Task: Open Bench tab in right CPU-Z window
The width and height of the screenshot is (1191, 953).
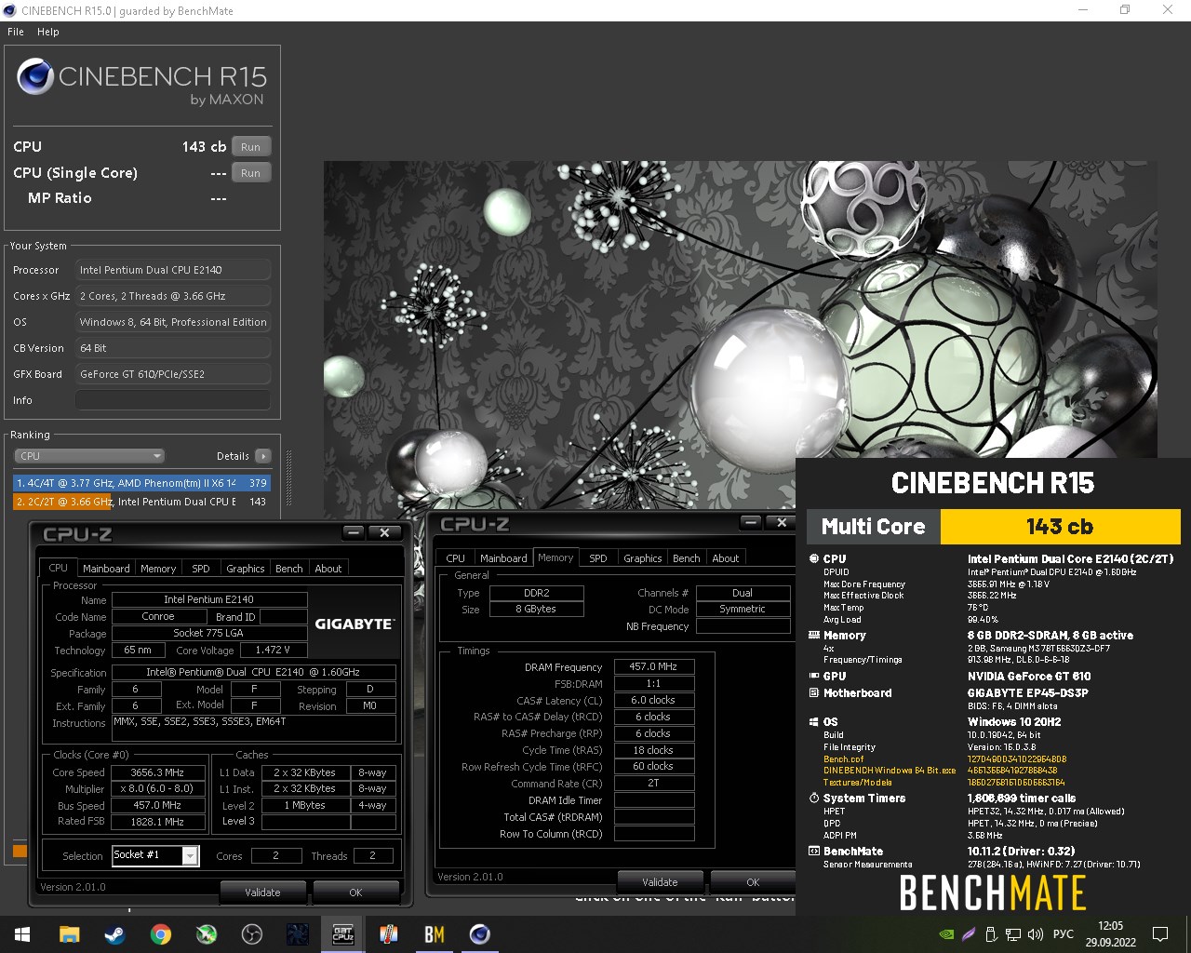Action: [687, 558]
